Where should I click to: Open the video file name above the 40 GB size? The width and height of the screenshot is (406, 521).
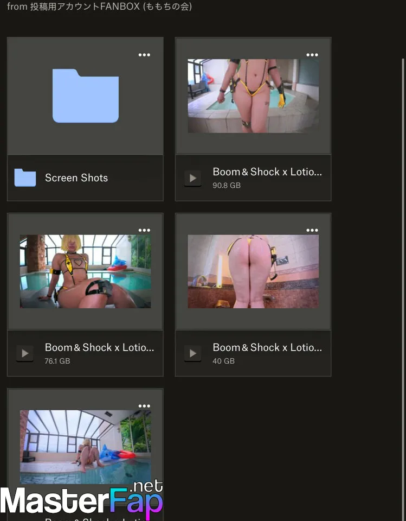(x=267, y=347)
